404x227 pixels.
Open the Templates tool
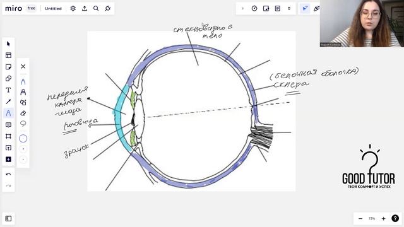[8, 55]
